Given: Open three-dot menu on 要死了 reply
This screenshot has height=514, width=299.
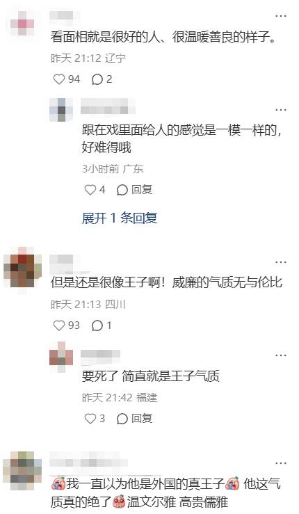Looking at the screenshot, I should [x=281, y=355].
